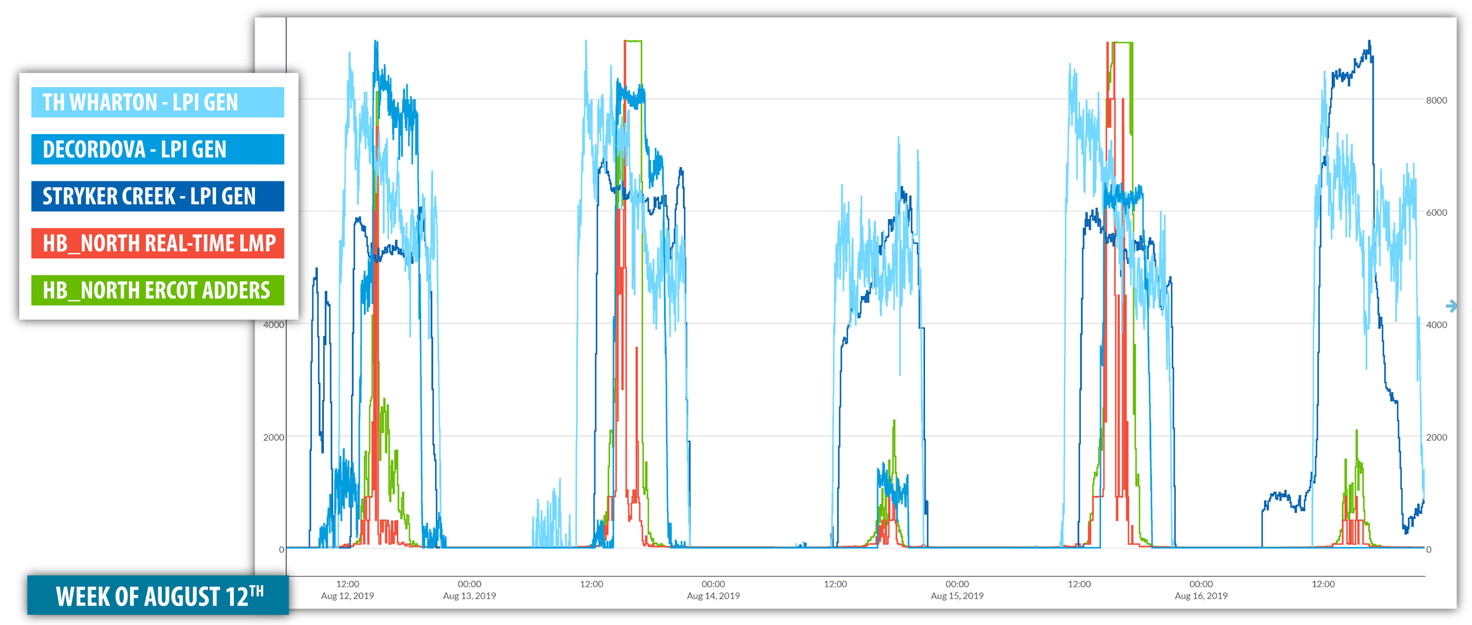The image size is (1472, 625).
Task: Hide the Stryker Creek - LPI Gen series
Action: point(157,196)
